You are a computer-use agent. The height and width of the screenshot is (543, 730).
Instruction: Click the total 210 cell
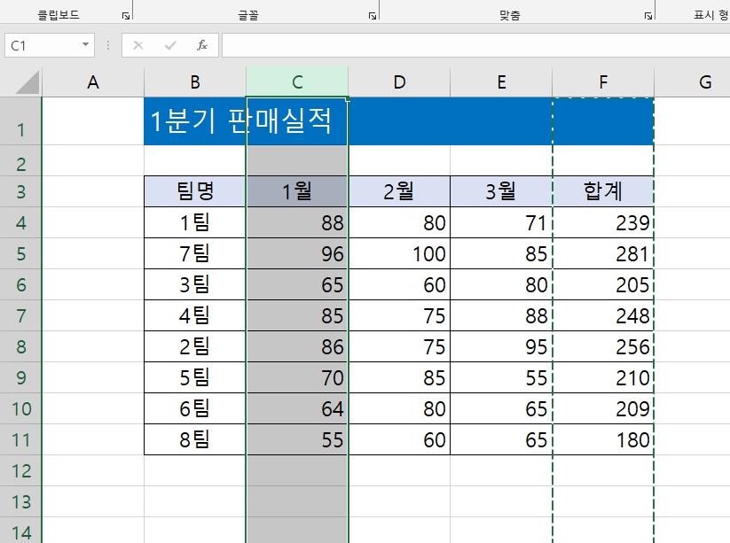tap(603, 377)
